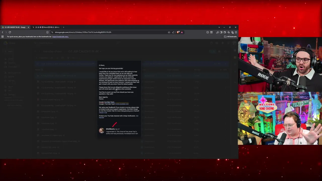Open the Brave VPN shield icon
Viewport: 322px width, 181px height.
(x=232, y=32)
